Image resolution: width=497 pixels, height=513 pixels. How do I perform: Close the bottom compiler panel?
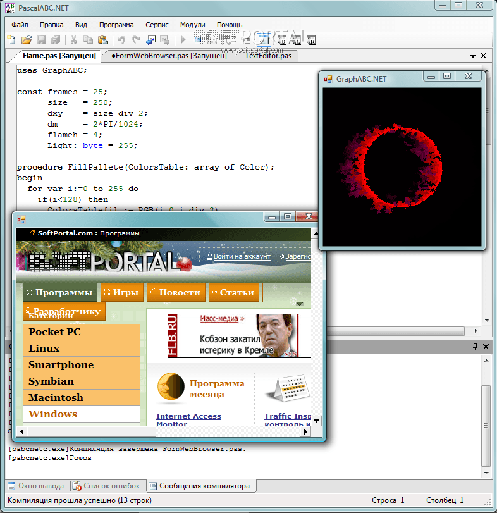click(x=486, y=347)
